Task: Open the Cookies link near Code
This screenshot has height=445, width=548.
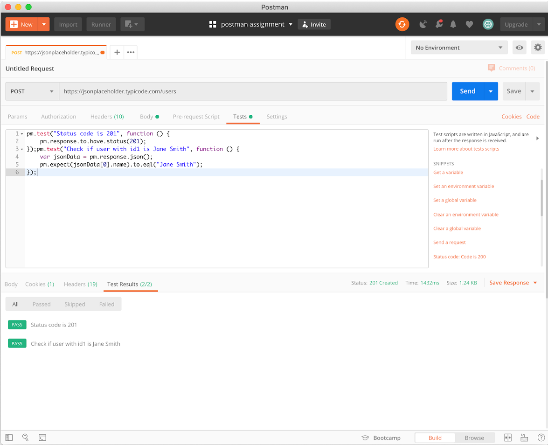Action: (x=511, y=117)
